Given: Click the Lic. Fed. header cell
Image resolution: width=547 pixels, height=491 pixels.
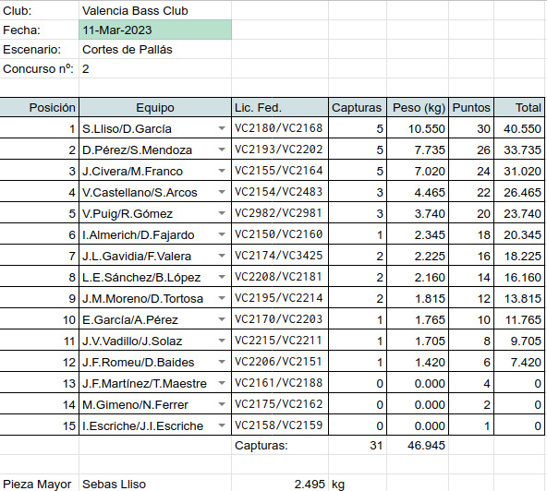Looking at the screenshot, I should click(x=280, y=107).
